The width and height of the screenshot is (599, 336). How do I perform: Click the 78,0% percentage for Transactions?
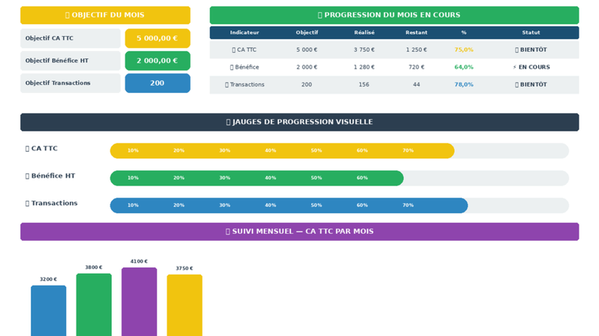pyautogui.click(x=463, y=85)
